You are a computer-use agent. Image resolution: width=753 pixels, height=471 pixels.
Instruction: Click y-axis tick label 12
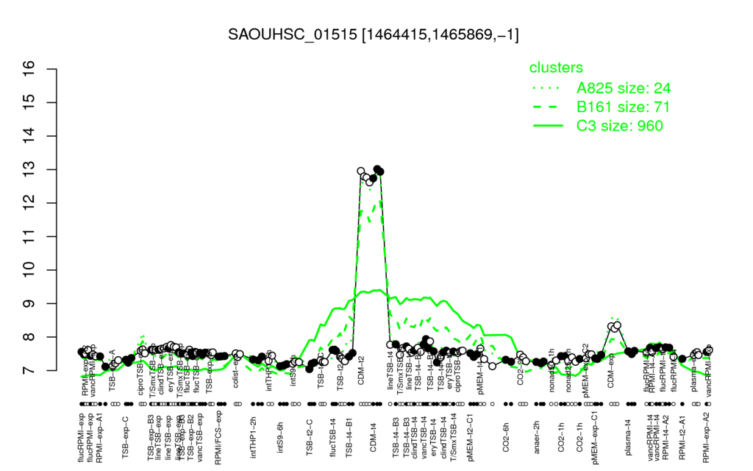(x=29, y=203)
